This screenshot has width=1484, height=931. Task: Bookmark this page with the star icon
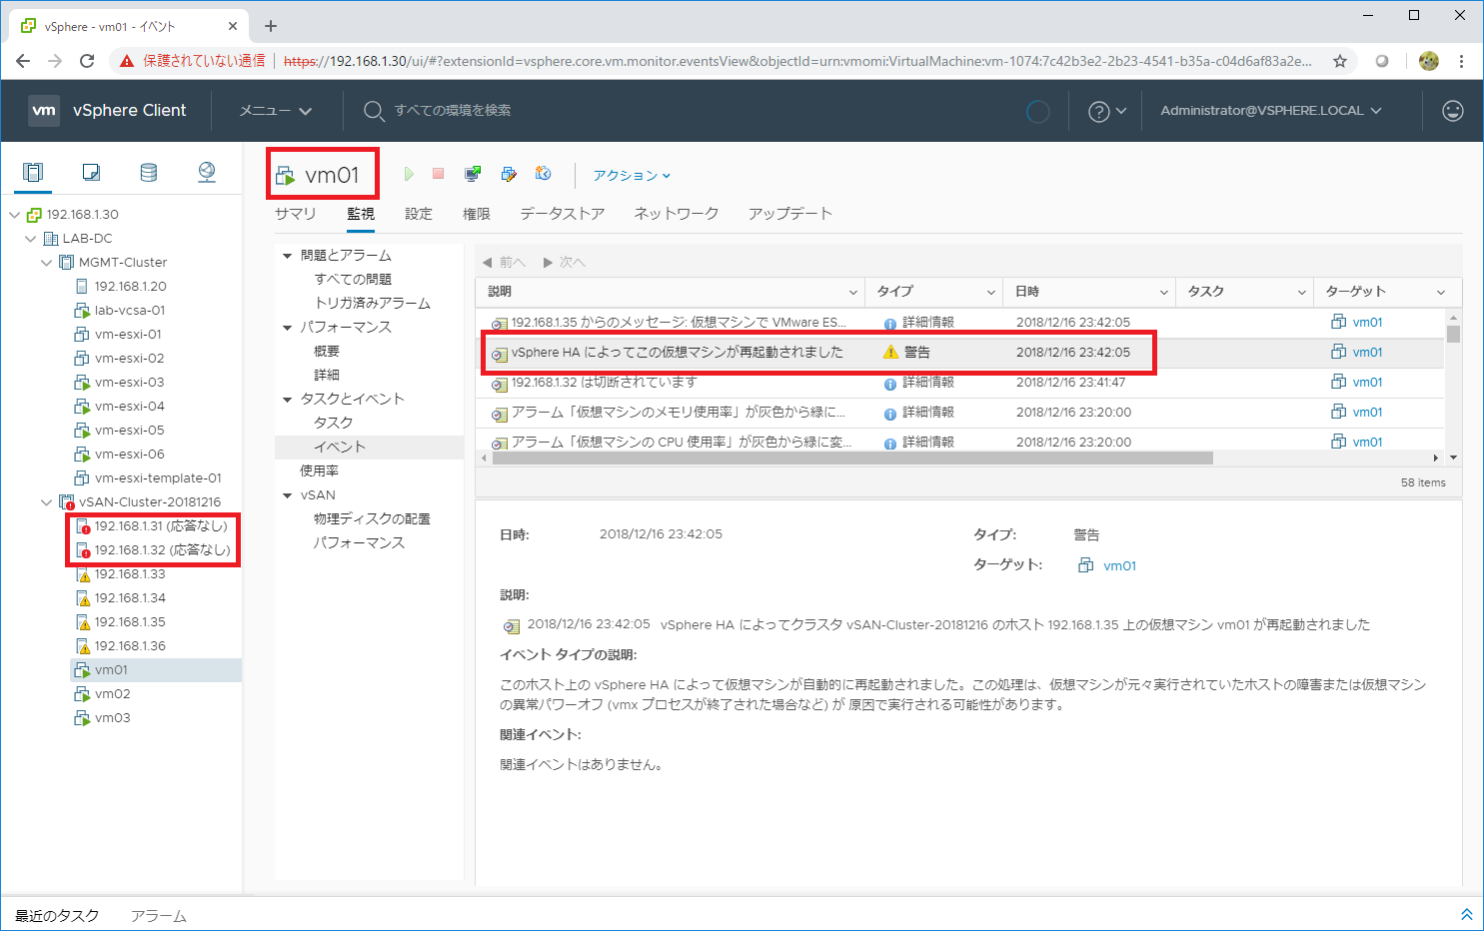(1340, 61)
